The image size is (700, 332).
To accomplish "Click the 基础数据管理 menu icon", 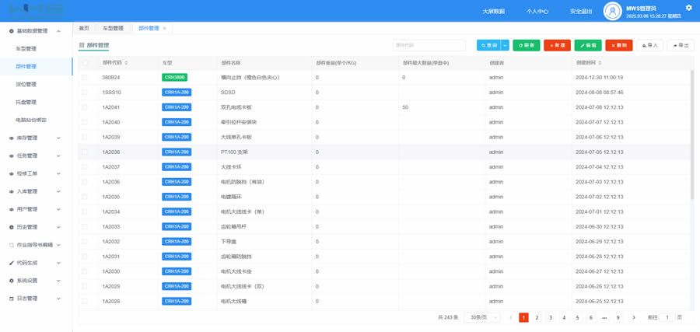I will [x=12, y=31].
